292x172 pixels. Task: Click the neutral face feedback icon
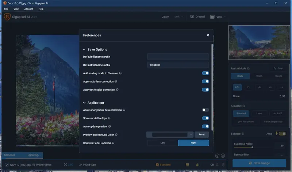(223, 156)
